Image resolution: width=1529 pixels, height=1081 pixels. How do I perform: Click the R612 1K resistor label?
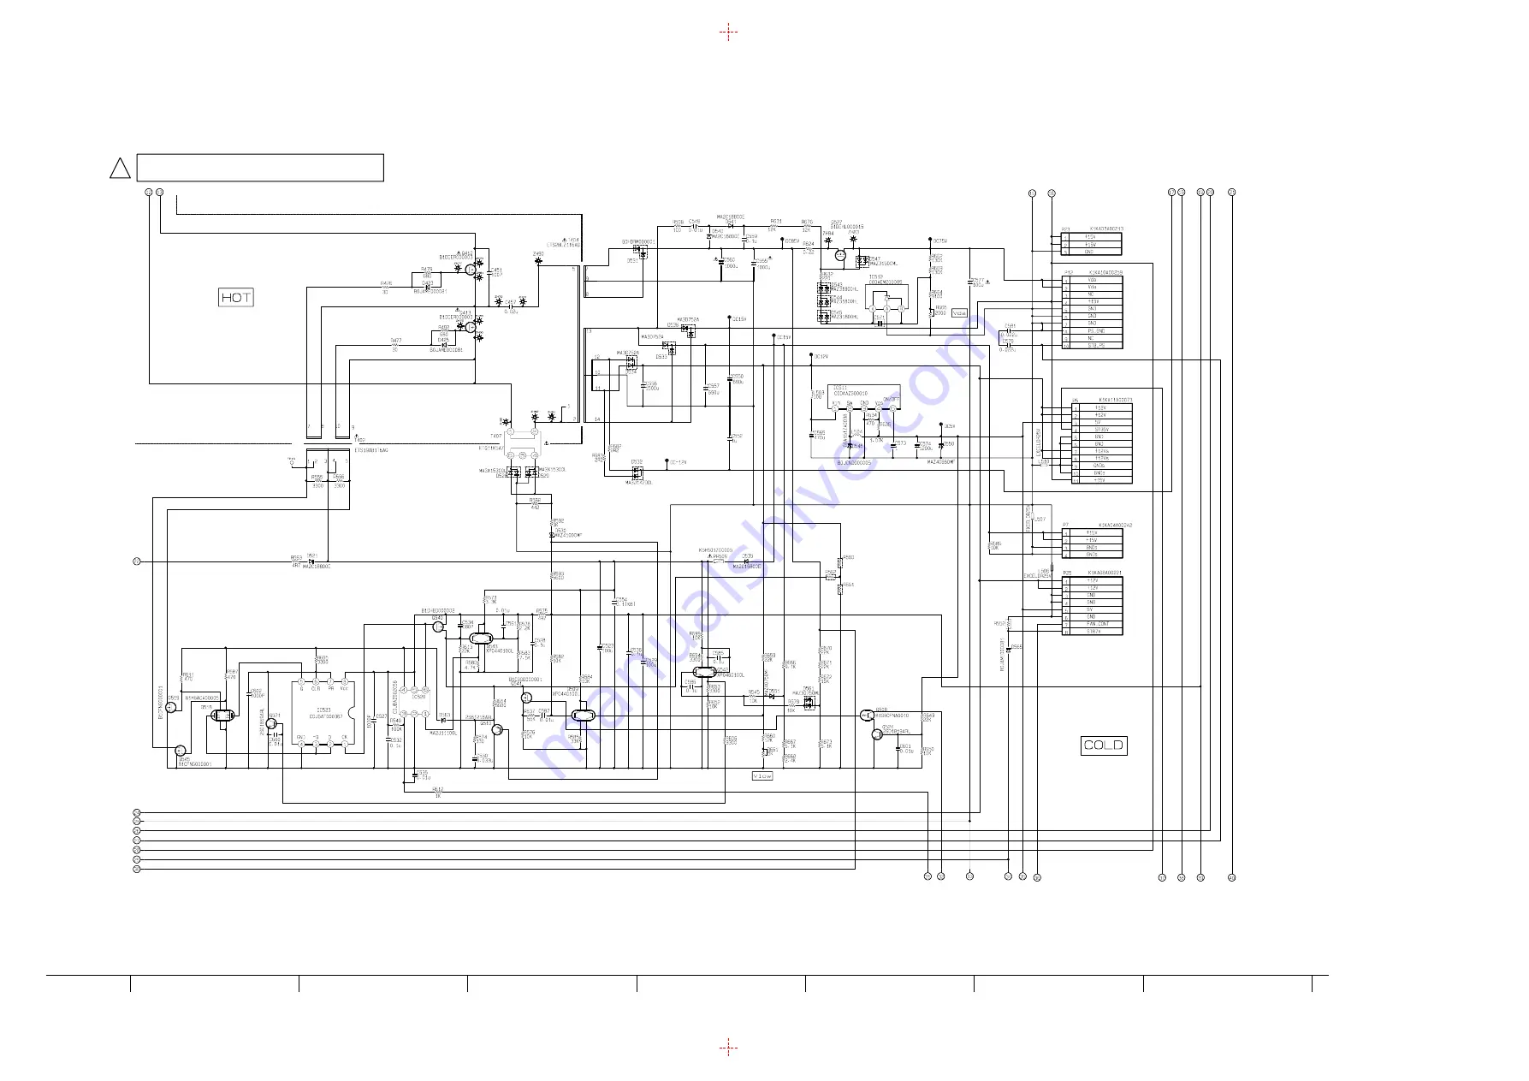click(438, 792)
